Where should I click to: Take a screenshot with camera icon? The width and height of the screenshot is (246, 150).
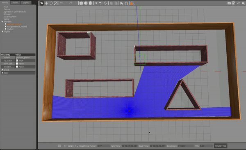[229, 3]
